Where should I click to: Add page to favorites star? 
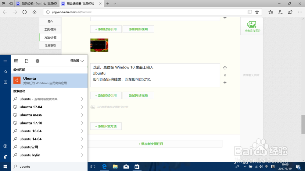click(x=257, y=12)
